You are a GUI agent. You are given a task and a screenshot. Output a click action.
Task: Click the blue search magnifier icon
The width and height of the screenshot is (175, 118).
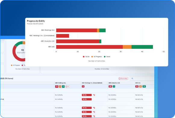click(132, 79)
